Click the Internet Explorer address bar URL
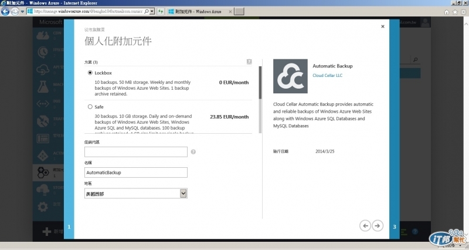This screenshot has width=469, height=250. (x=89, y=11)
